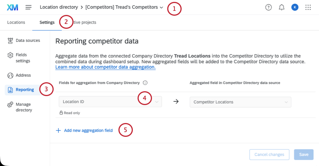The width and height of the screenshot is (319, 166).
Task: Expand the Tread's Competitors directory dropdown
Action: [161, 7]
